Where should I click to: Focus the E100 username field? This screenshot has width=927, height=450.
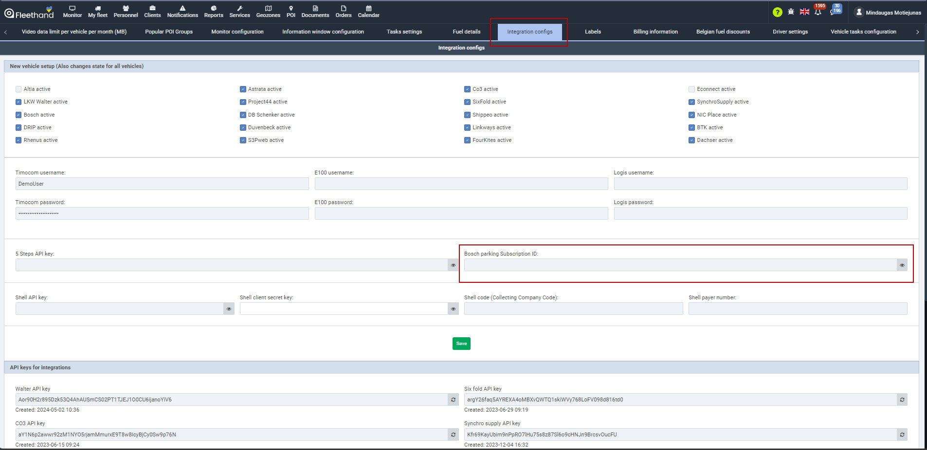point(461,184)
